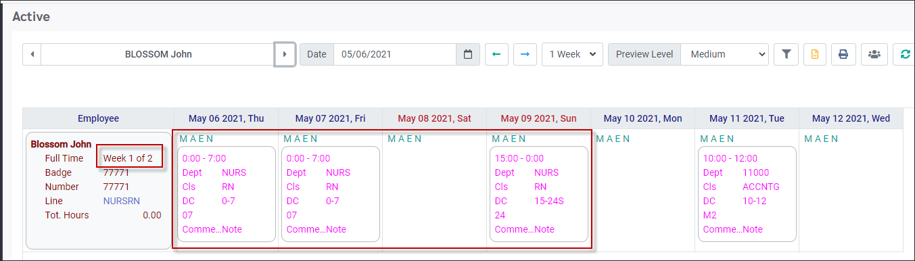
Task: Click the orange document report icon
Action: [815, 54]
